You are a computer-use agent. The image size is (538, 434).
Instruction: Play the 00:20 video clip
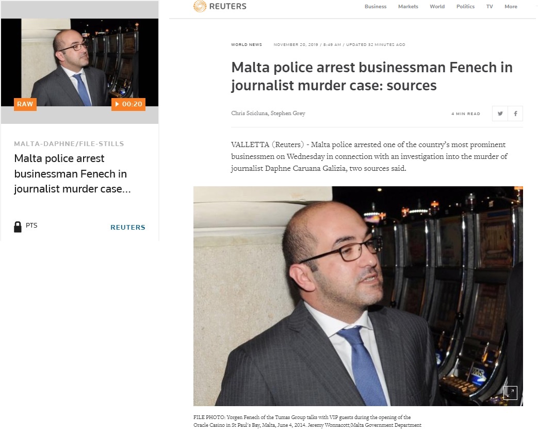tap(128, 104)
